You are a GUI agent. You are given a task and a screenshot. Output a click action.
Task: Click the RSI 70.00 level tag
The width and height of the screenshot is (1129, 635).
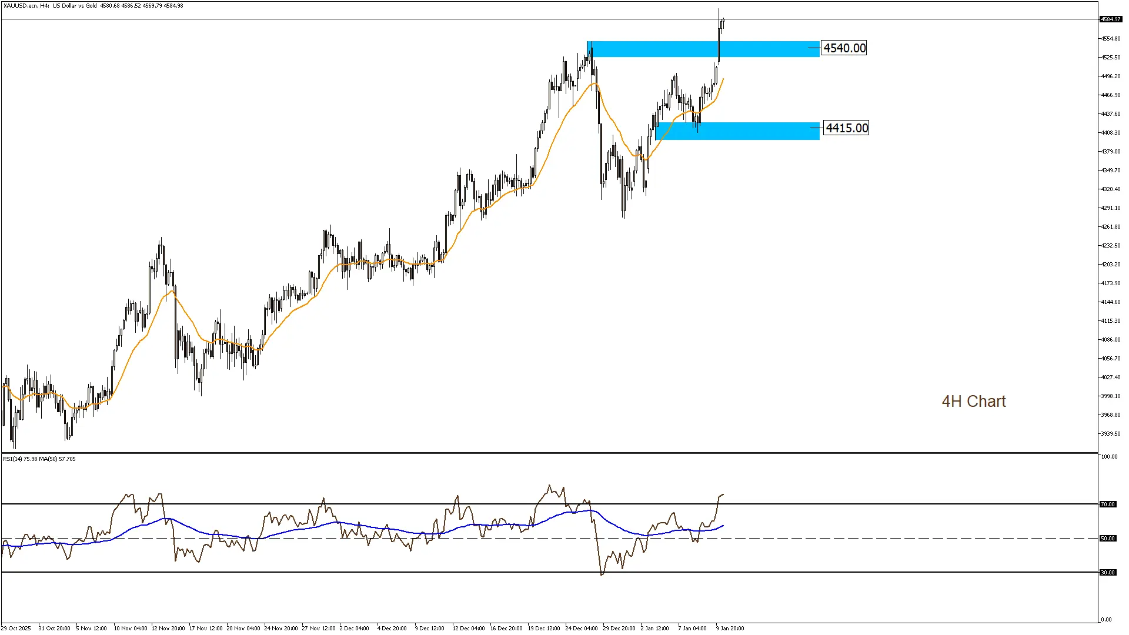click(1108, 504)
